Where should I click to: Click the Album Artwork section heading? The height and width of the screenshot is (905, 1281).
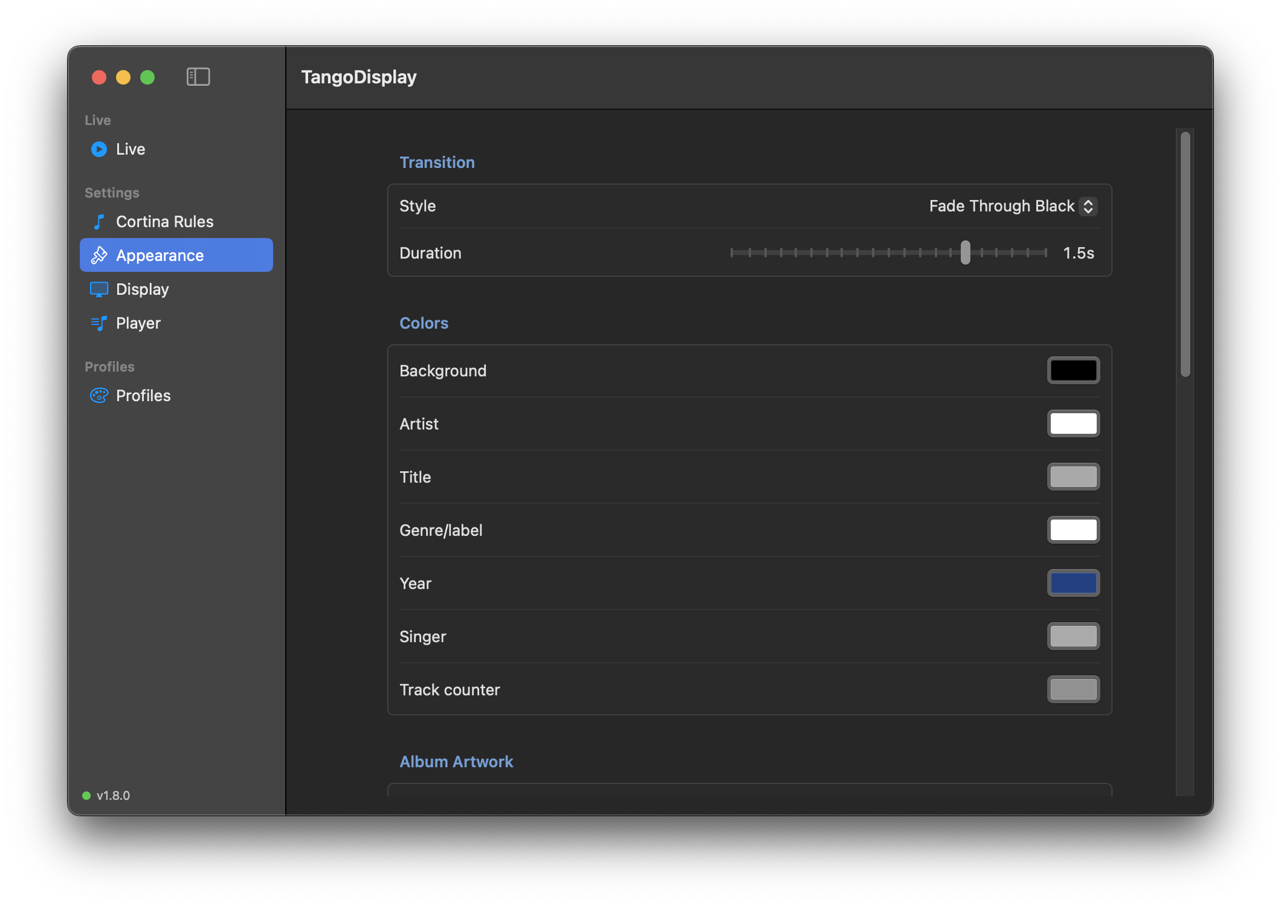(x=456, y=762)
